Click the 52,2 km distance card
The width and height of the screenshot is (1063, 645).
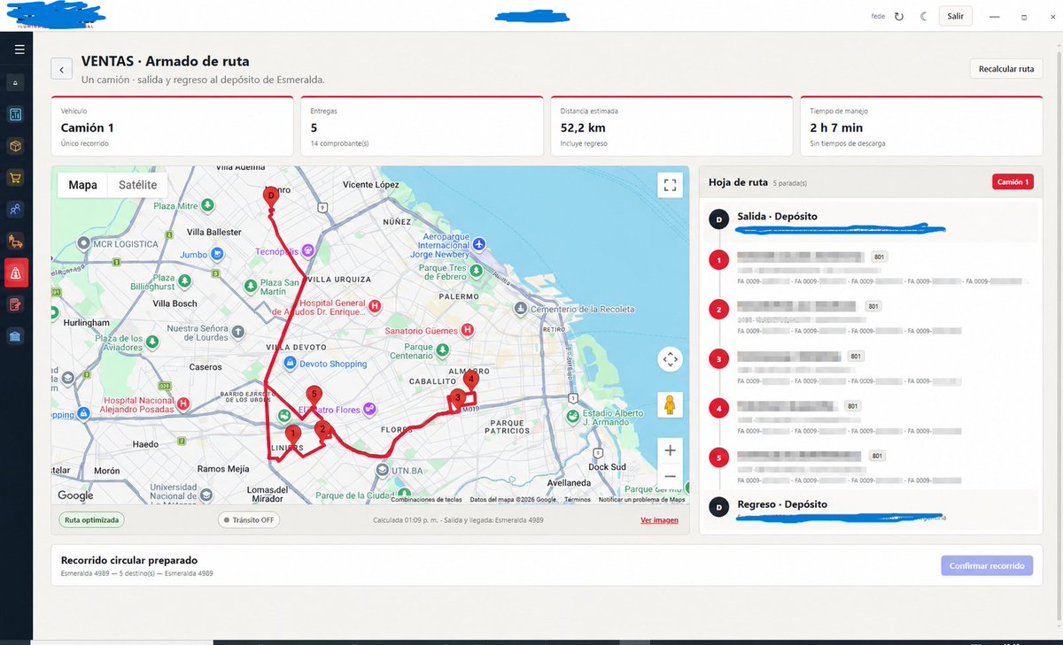[671, 127]
